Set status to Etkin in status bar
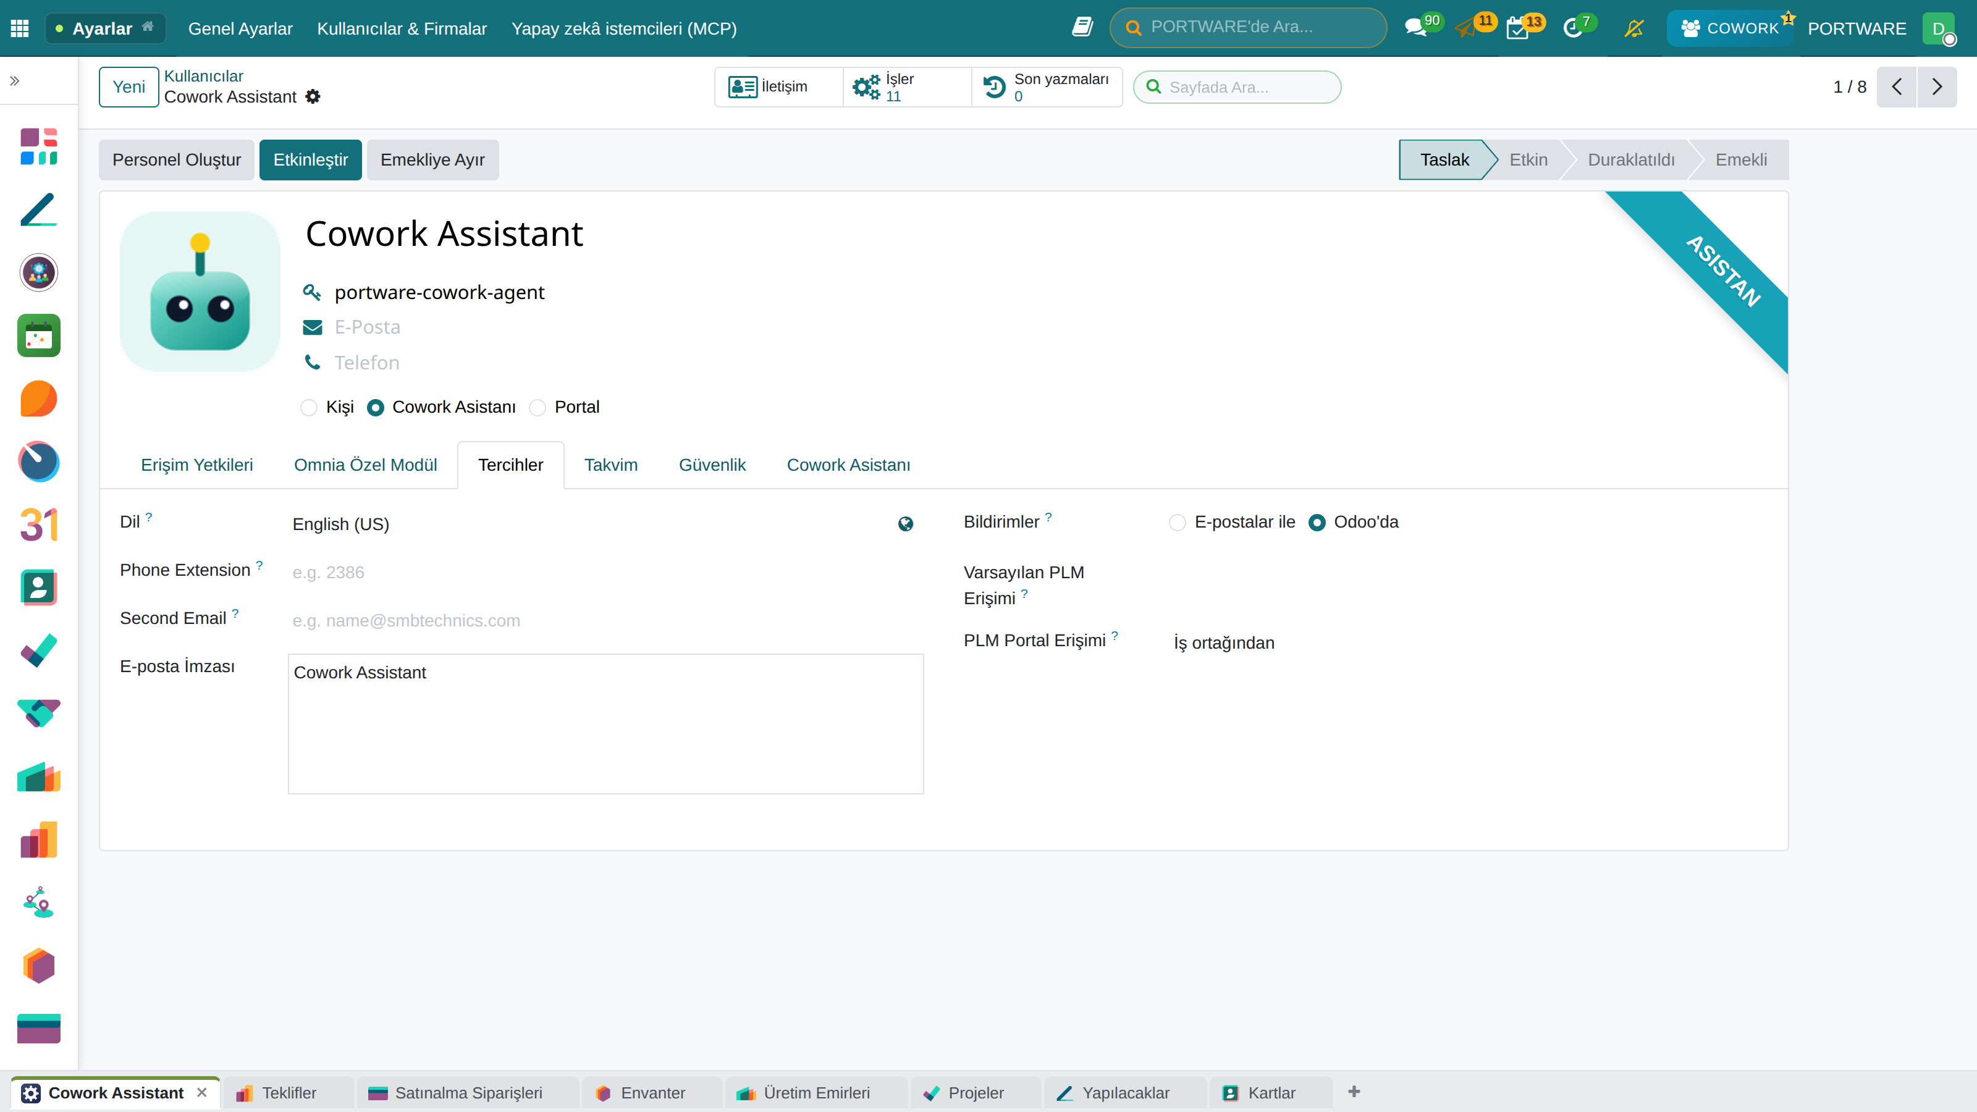Viewport: 1977px width, 1112px height. pyautogui.click(x=1528, y=159)
